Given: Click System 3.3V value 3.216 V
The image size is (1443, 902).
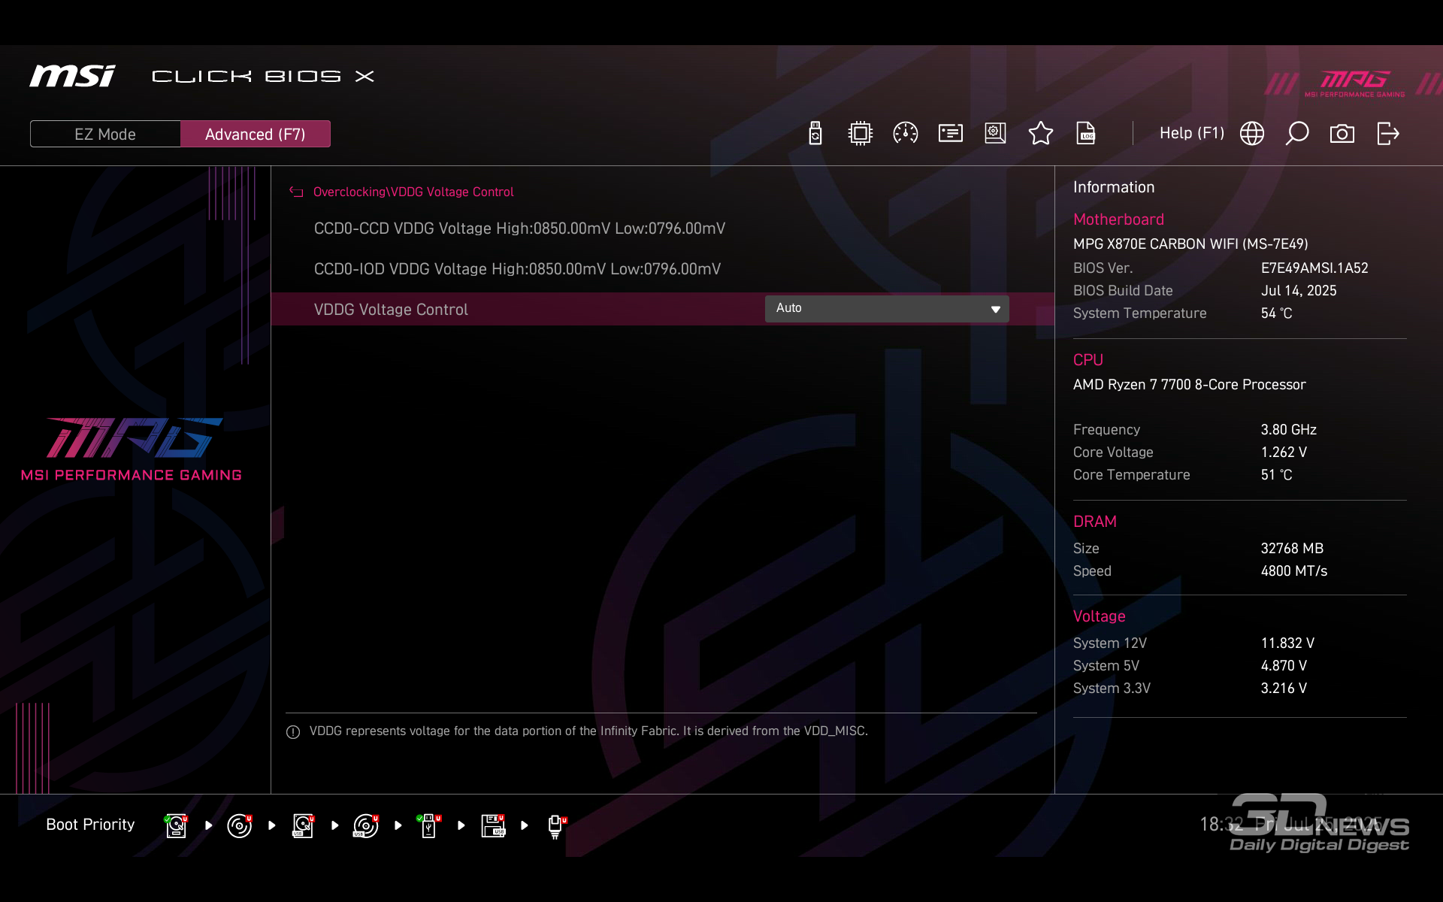Looking at the screenshot, I should 1284,689.
